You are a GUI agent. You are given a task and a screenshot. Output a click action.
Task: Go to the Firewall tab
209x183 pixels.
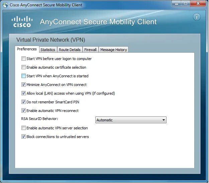[x=90, y=50]
